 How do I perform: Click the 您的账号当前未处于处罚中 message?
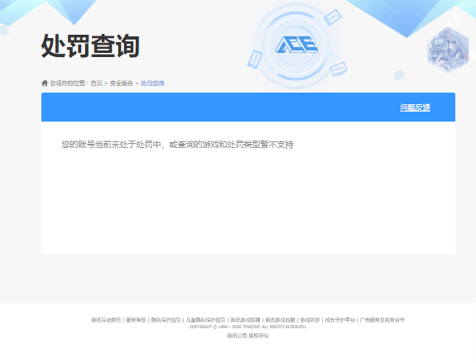(x=178, y=145)
